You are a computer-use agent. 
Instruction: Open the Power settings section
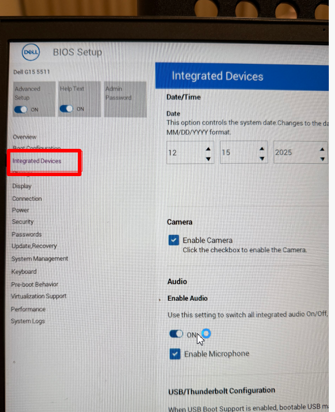coord(21,210)
